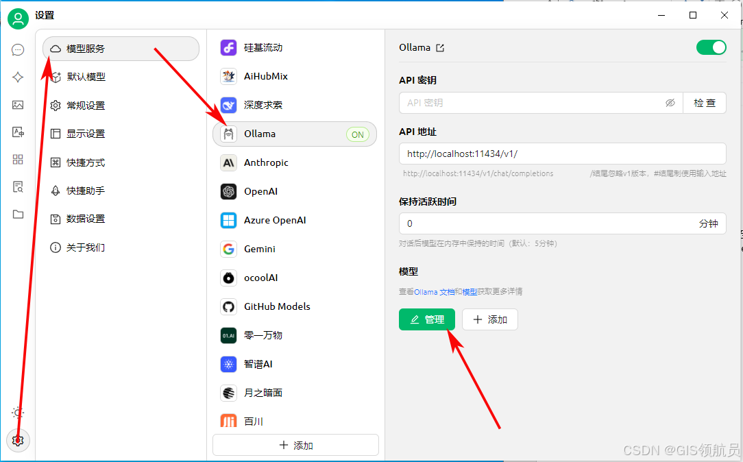Open the translate sidebar icon
The image size is (743, 462).
[18, 132]
